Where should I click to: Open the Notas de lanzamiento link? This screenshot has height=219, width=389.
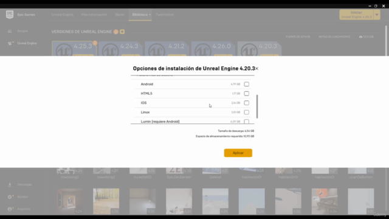334,36
